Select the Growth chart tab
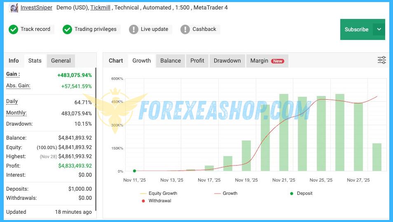Viewport: 393px width, 222px height. pyautogui.click(x=142, y=61)
